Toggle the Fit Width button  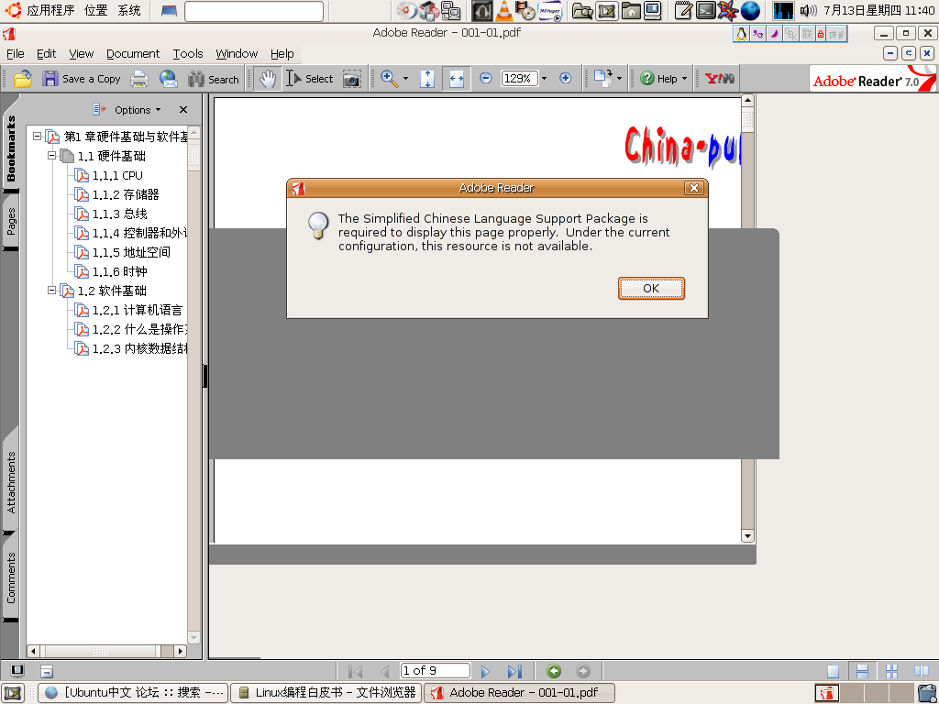(x=457, y=79)
